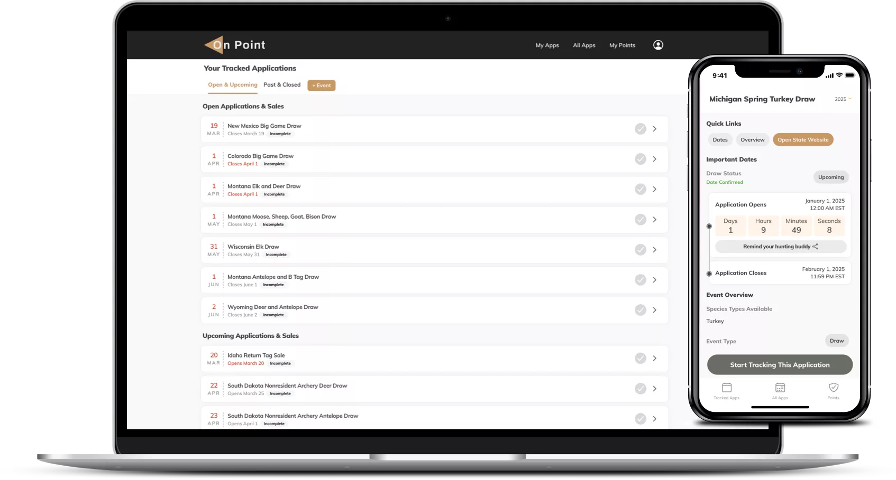Screen dimensions: 896x480
Task: Expand Idaho Return Tag Sale chevron
Action: pyautogui.click(x=655, y=359)
